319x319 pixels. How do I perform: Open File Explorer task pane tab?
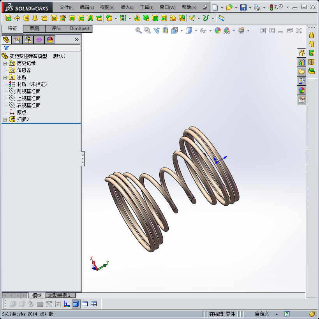click(x=301, y=72)
